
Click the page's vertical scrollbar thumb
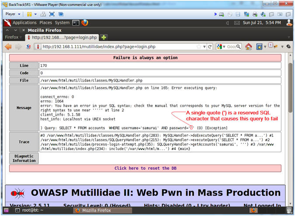291,88
